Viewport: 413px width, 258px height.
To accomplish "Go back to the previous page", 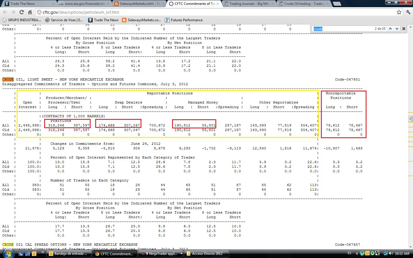I will (x=5, y=12).
